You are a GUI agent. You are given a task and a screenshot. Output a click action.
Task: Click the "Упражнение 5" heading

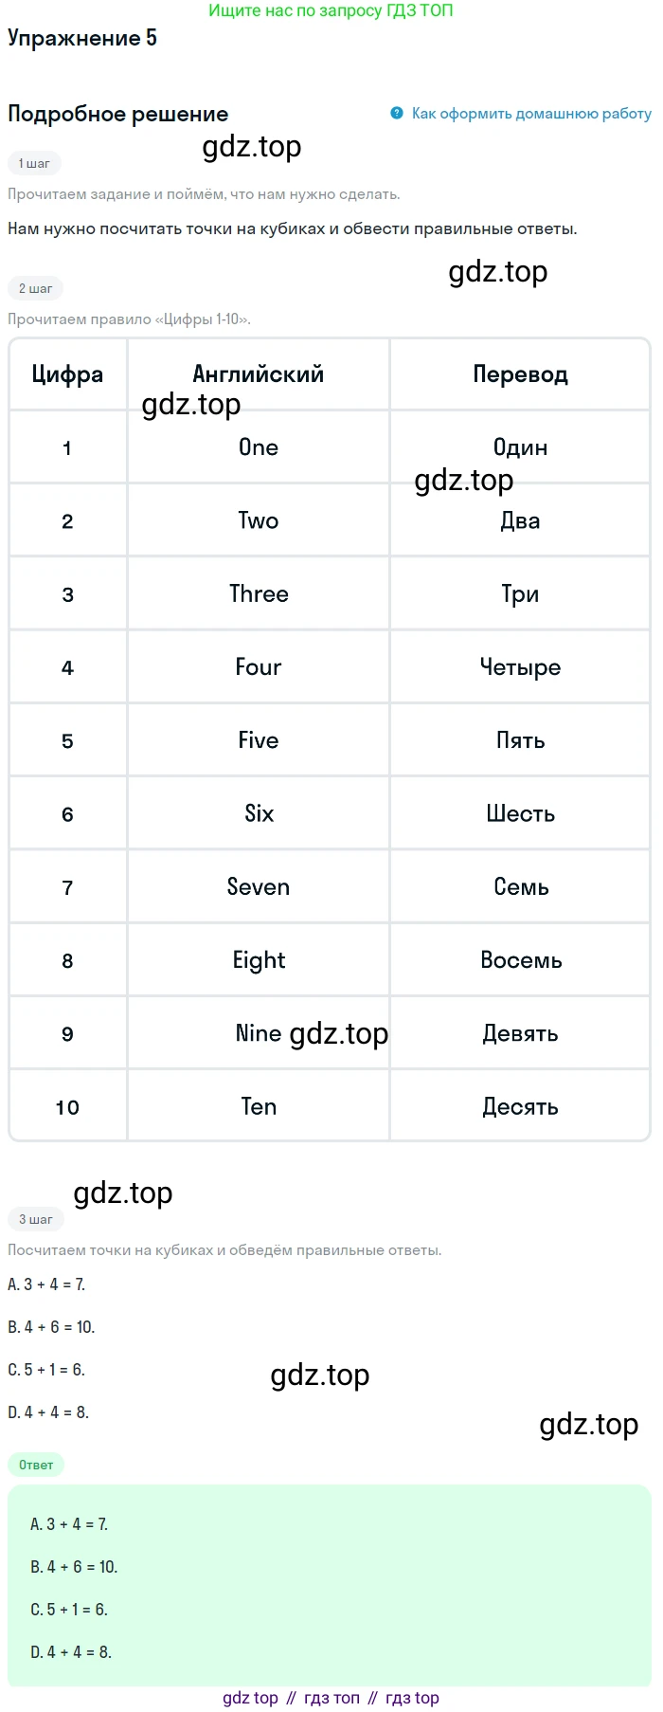pyautogui.click(x=82, y=38)
